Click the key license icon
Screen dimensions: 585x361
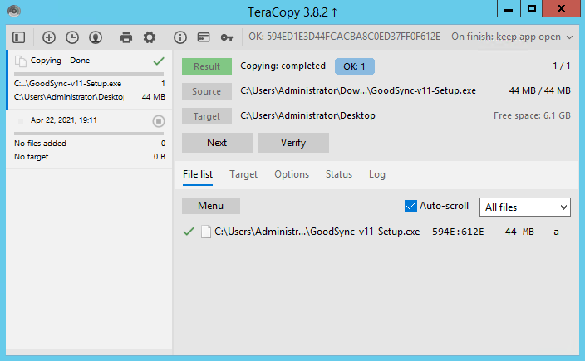point(227,37)
